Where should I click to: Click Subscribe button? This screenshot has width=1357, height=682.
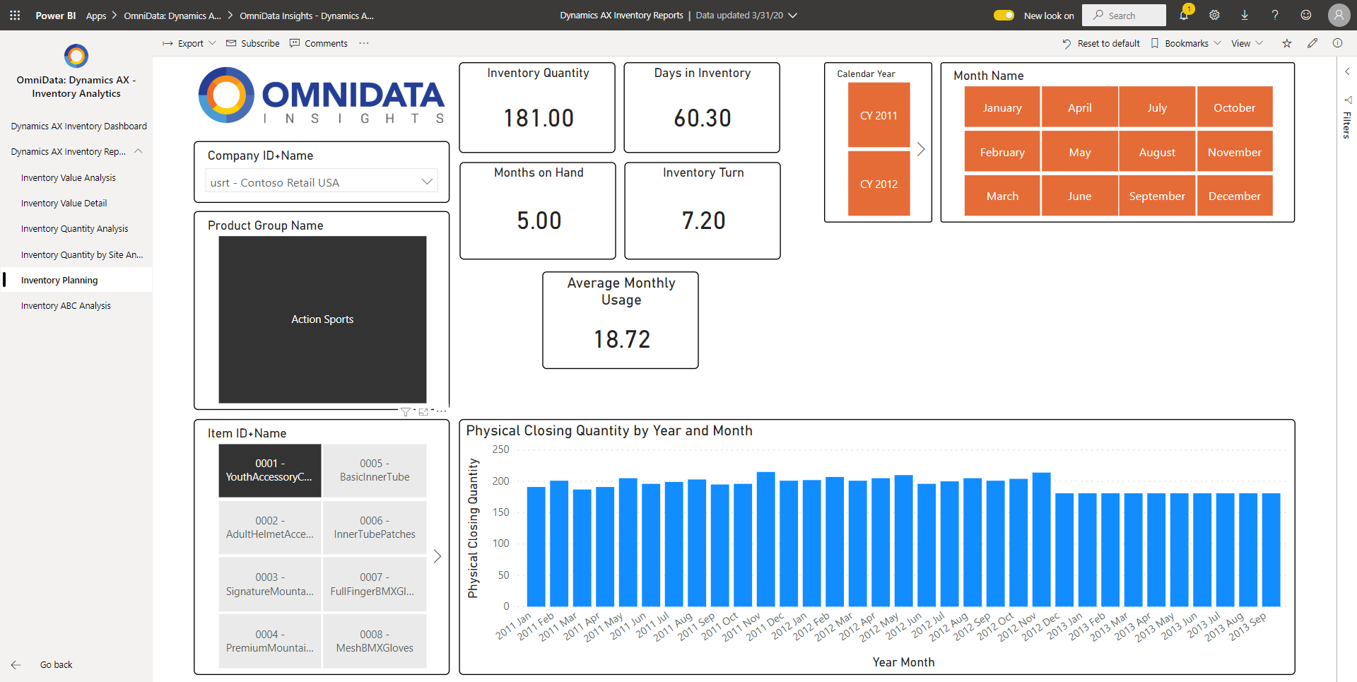252,43
